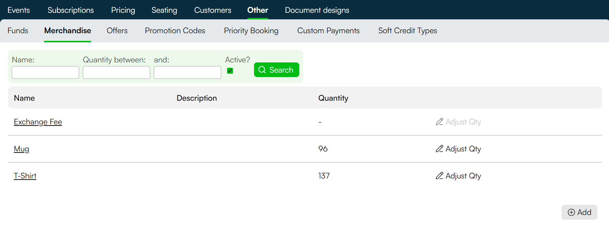This screenshot has width=609, height=227.
Task: Switch to Soft Credit Types
Action: coord(407,31)
